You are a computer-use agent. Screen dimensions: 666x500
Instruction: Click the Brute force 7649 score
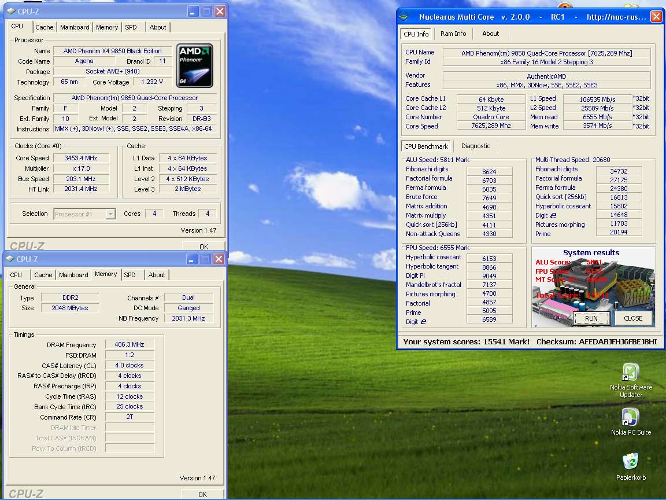point(489,198)
